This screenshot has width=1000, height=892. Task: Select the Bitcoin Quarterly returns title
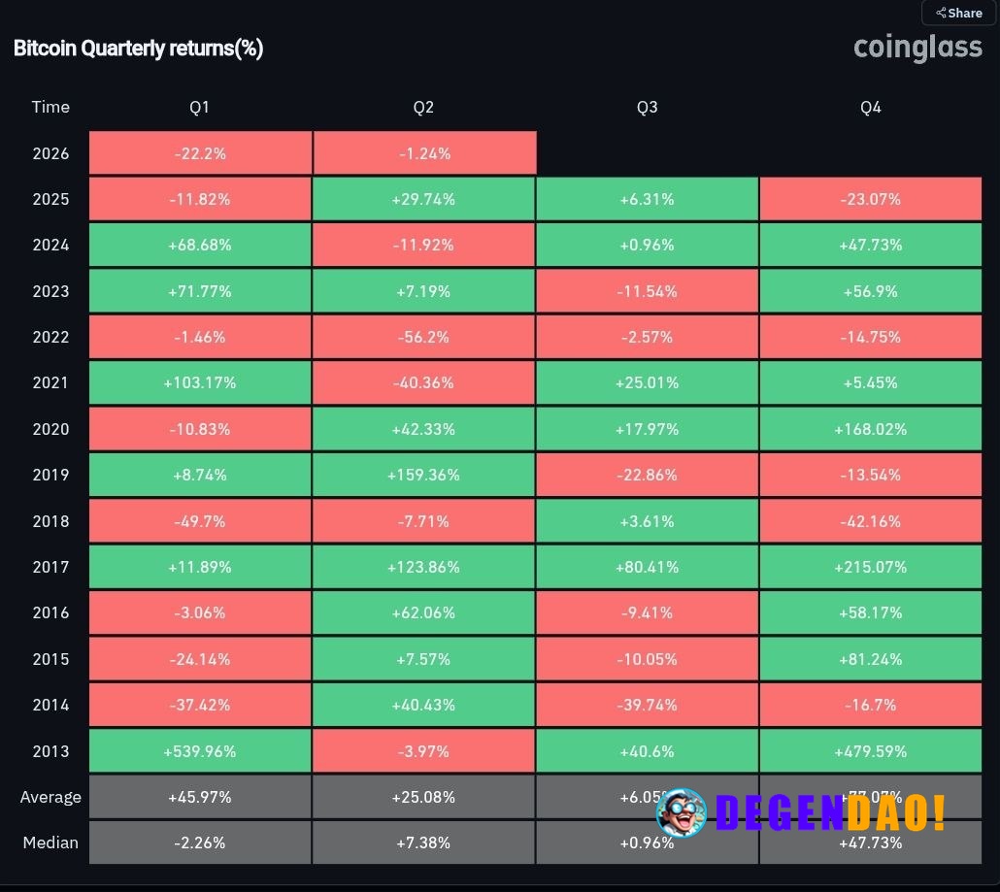138,48
